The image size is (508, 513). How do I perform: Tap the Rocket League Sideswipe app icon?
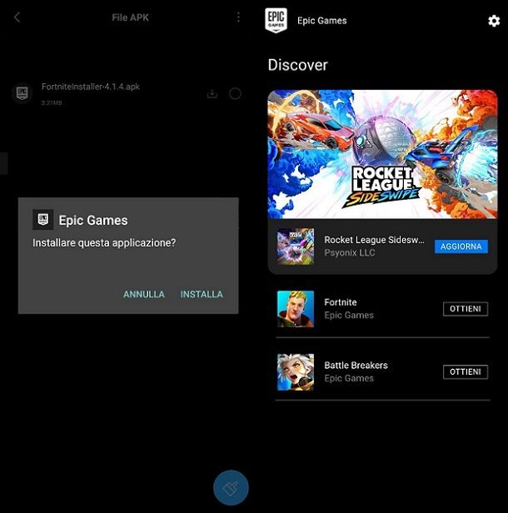click(296, 247)
